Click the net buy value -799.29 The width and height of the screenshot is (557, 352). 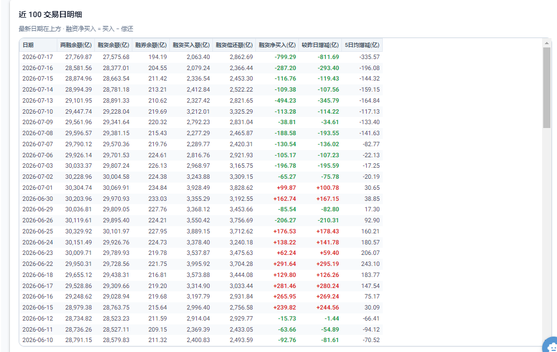click(x=285, y=57)
